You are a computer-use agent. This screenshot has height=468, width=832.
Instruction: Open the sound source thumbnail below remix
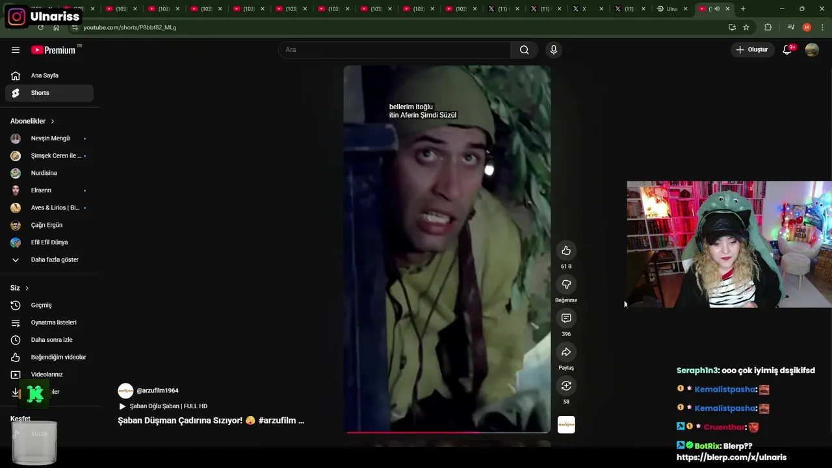(566, 424)
